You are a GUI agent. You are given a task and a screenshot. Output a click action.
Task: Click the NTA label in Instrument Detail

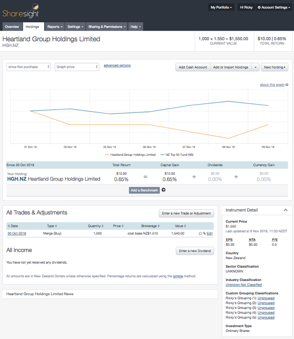point(252,240)
